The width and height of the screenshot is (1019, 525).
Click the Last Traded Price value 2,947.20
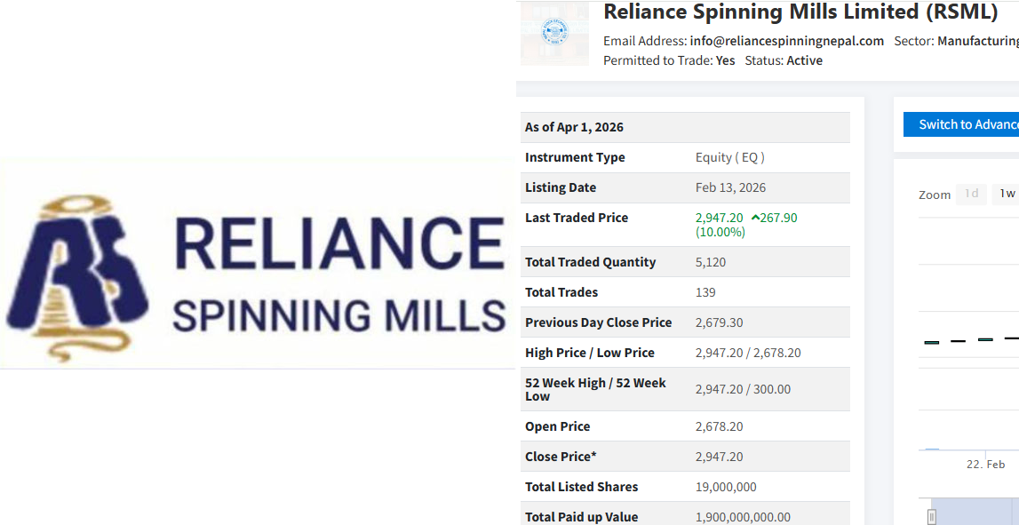719,218
